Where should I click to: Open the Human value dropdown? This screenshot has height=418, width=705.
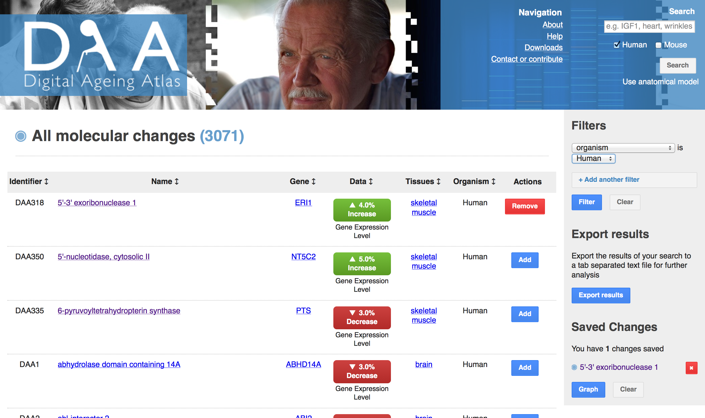tap(593, 158)
